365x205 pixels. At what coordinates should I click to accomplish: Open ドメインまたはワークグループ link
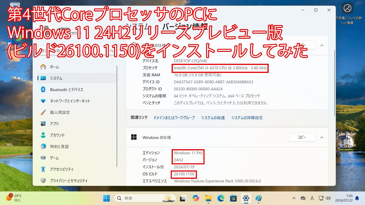coord(174,118)
